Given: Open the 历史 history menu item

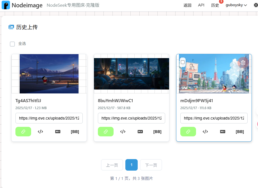Looking at the screenshot, I should [215, 5].
